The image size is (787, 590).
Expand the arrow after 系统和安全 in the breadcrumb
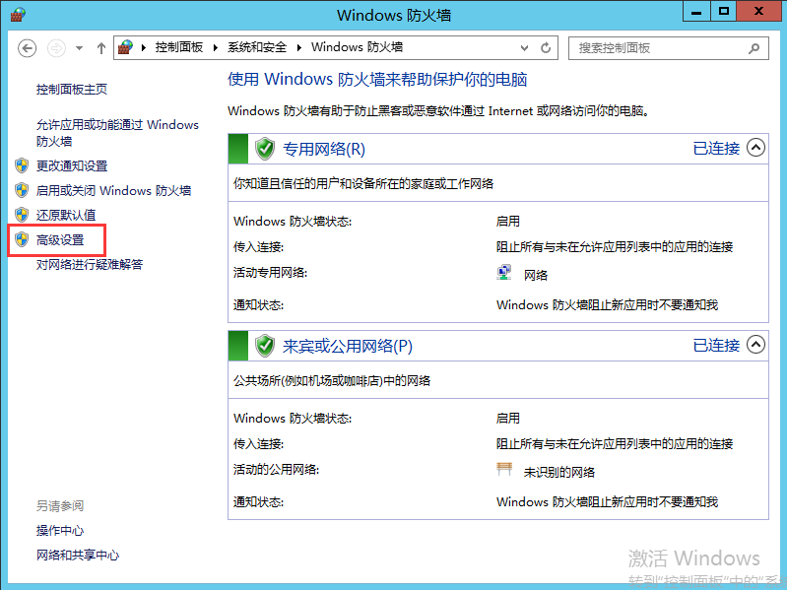[x=299, y=47]
